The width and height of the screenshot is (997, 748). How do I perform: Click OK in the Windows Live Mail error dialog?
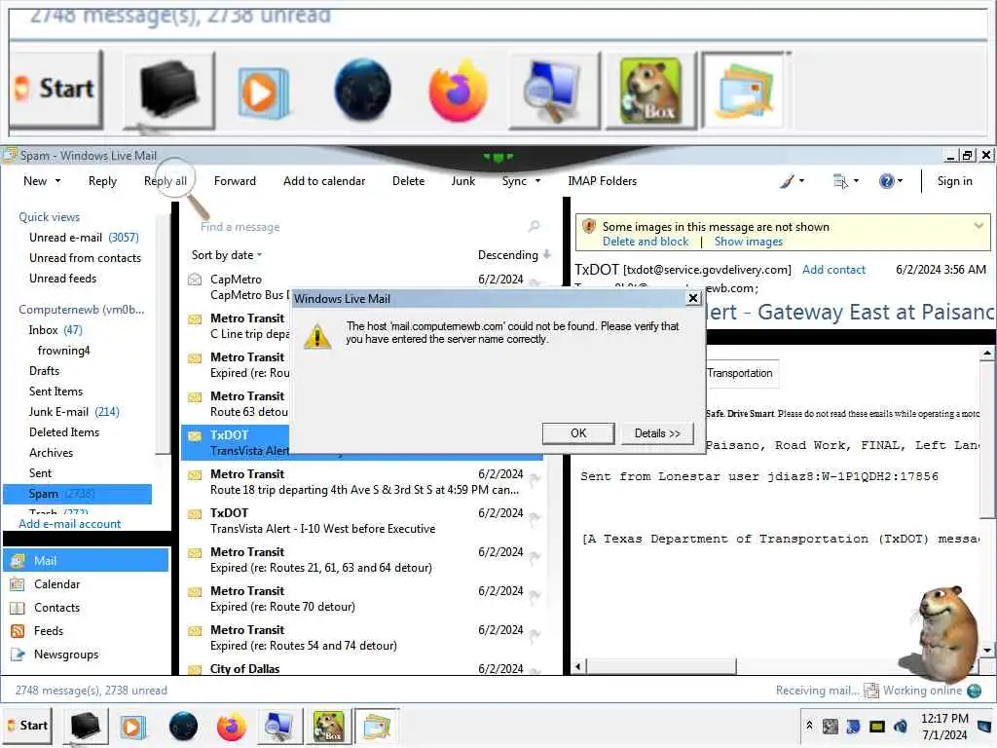pyautogui.click(x=578, y=433)
